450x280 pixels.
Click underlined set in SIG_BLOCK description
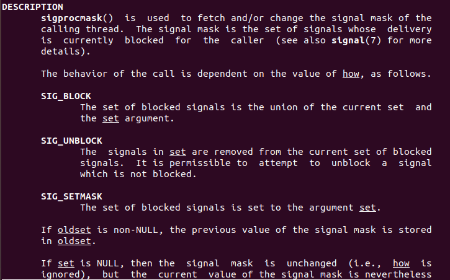pyautogui.click(x=110, y=118)
